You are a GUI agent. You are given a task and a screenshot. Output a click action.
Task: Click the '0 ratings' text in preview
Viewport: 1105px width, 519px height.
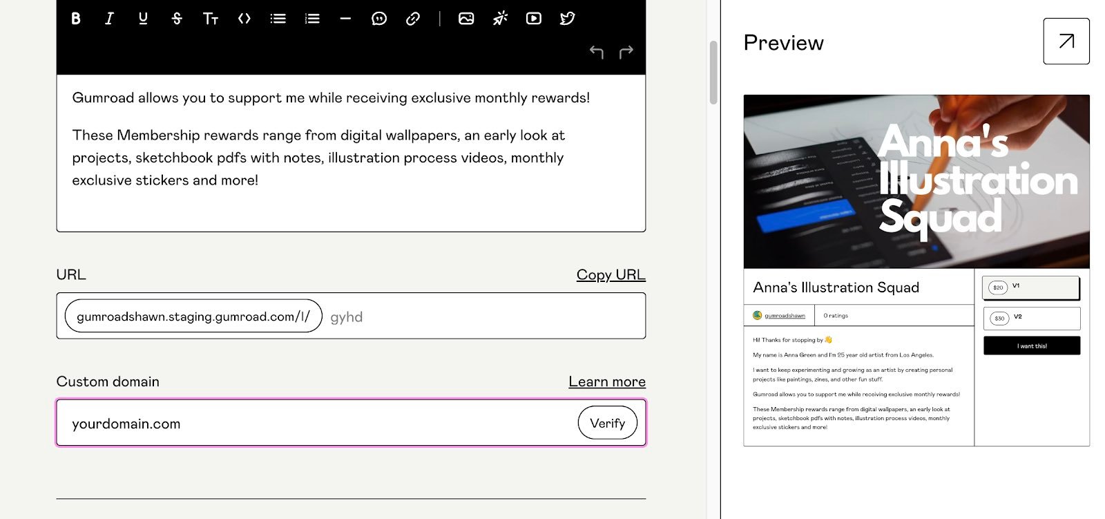[x=836, y=316]
